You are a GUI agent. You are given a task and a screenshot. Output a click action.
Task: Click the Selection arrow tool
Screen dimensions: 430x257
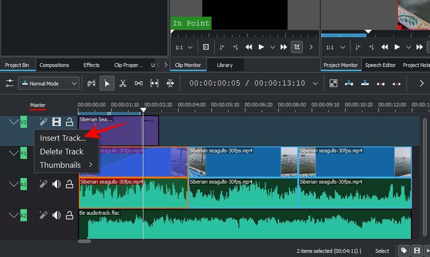pyautogui.click(x=107, y=84)
